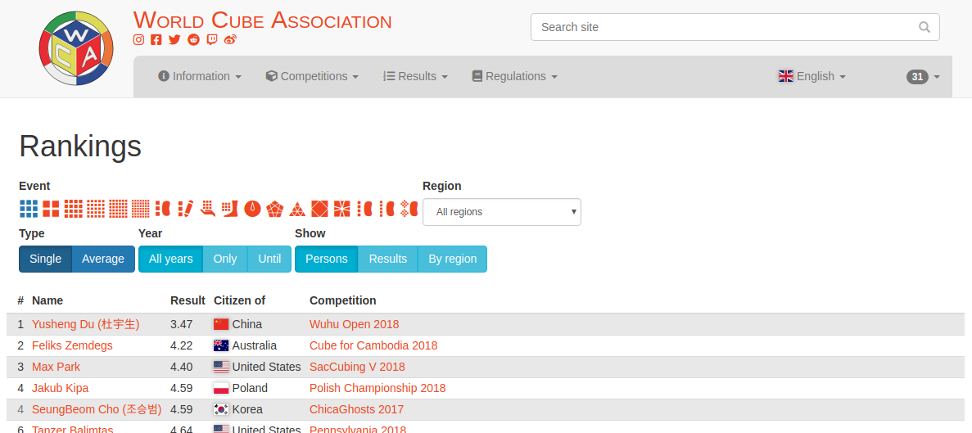Click the Poland country cell
Image resolution: width=972 pixels, height=433 pixels.
(241, 388)
